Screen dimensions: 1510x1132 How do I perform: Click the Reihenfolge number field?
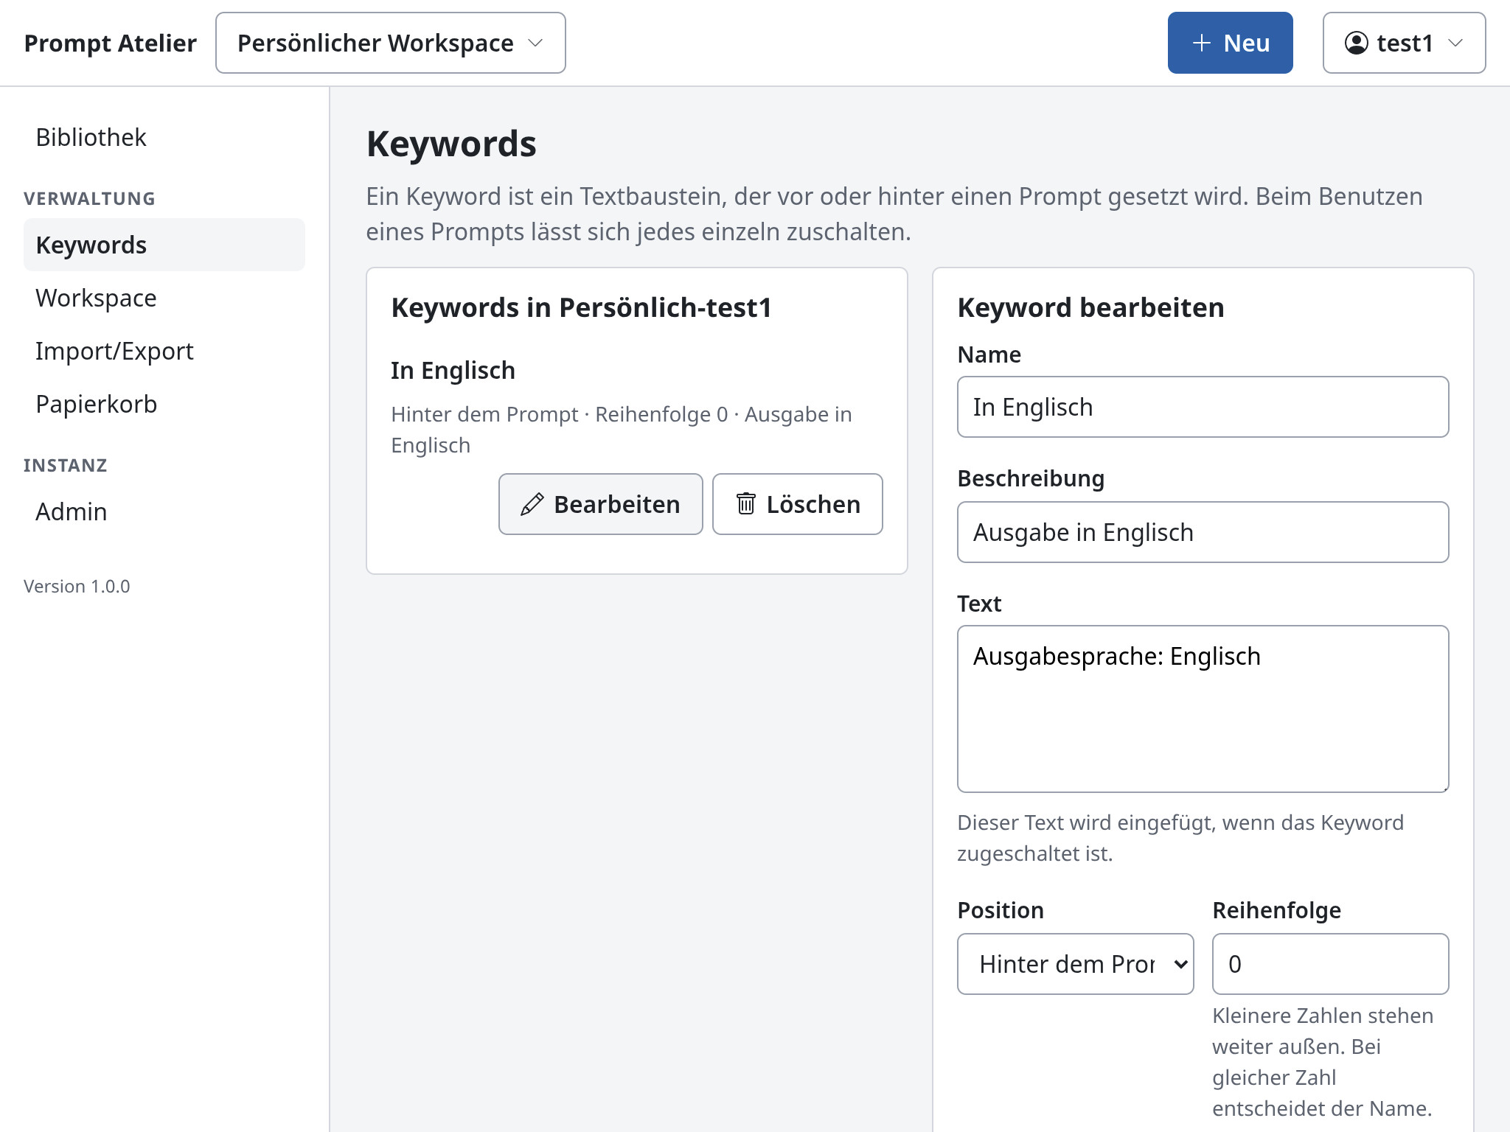(x=1330, y=964)
